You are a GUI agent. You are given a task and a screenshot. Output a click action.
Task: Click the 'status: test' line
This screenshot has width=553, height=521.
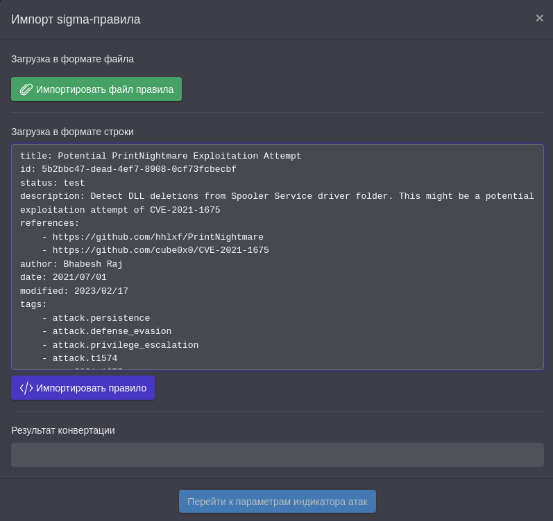[x=52, y=183]
